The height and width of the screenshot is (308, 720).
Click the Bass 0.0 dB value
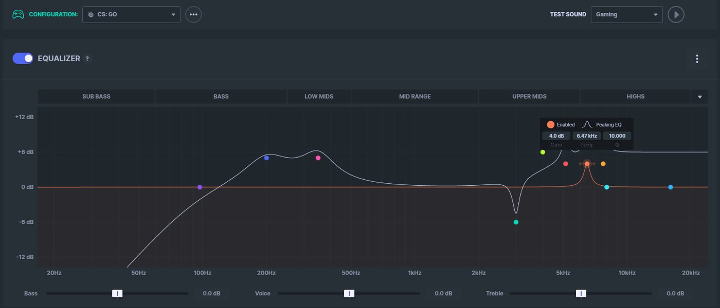coord(211,294)
